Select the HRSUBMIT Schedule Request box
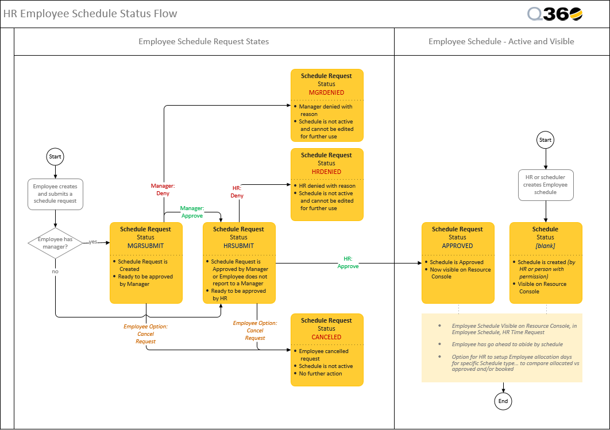Screen dimensions: 610x430 click(239, 263)
